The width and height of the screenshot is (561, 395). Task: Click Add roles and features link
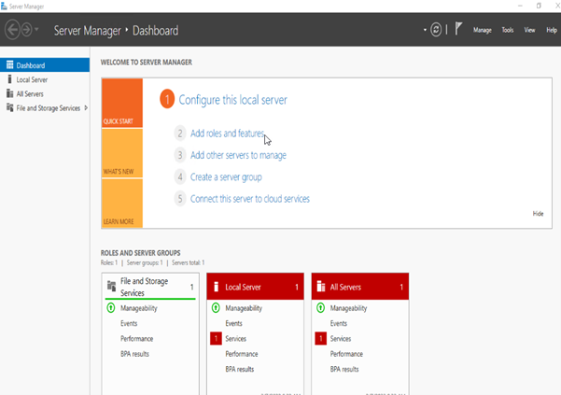[227, 134]
